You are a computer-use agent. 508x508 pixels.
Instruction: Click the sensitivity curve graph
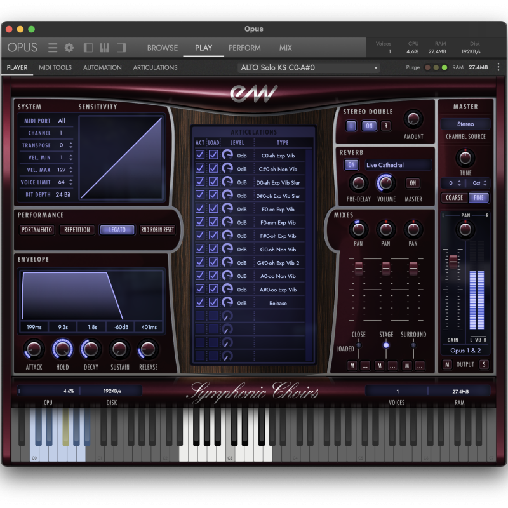(121, 157)
